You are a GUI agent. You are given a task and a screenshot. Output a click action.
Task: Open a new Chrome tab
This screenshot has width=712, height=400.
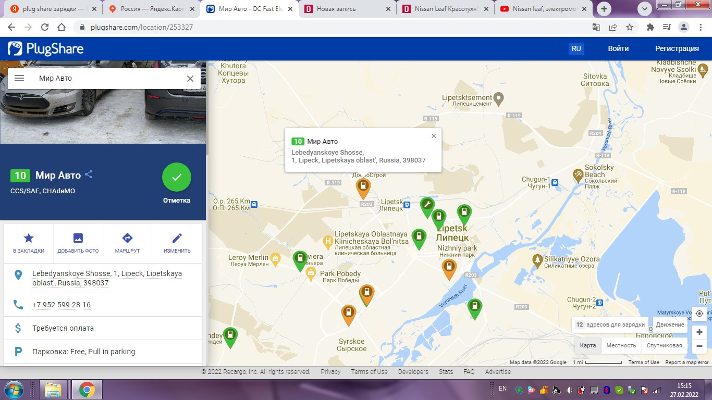tap(604, 9)
